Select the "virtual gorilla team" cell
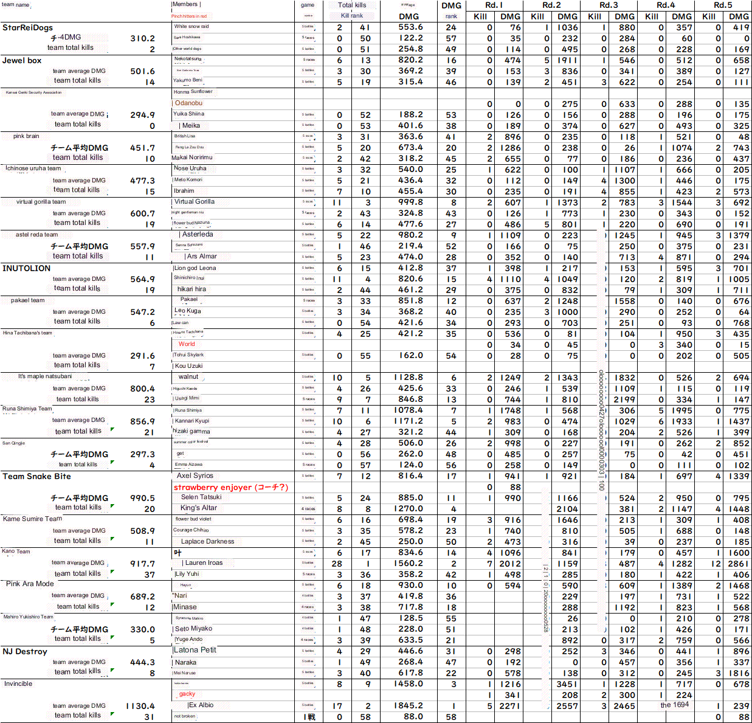The height and width of the screenshot is (723, 752). pyautogui.click(x=41, y=202)
